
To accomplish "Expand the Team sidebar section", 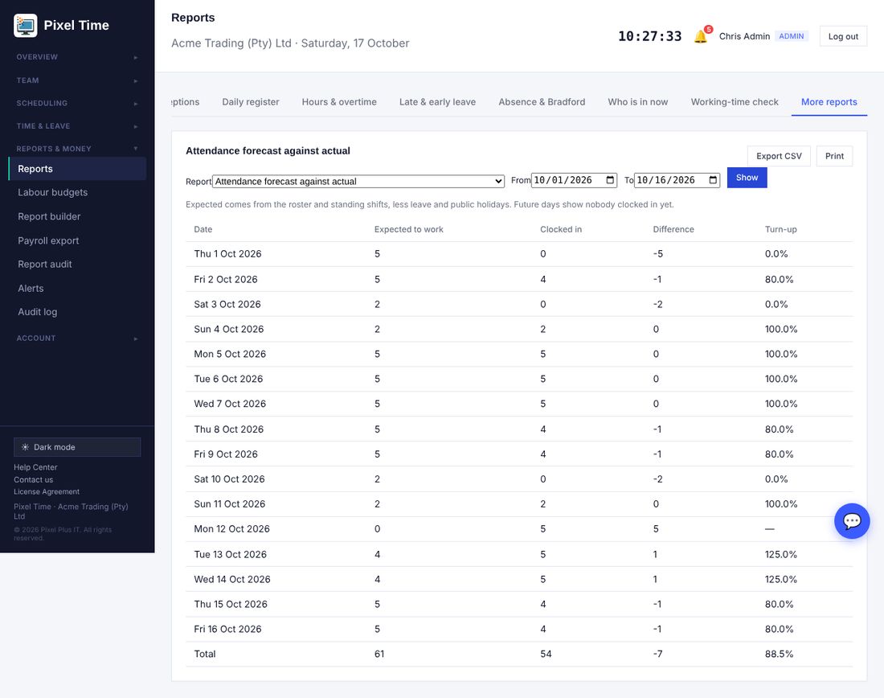I will click(x=77, y=80).
